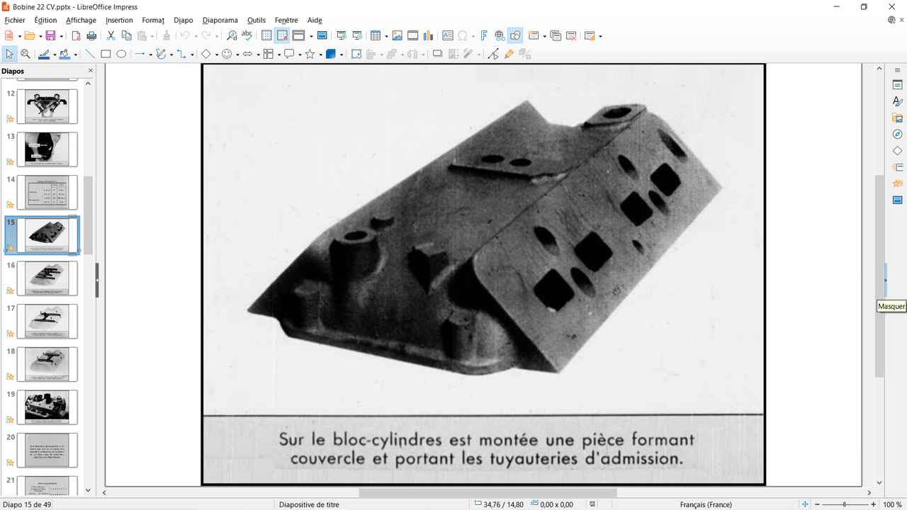
Task: Open the fill color dropdown arrow
Action: coord(75,55)
